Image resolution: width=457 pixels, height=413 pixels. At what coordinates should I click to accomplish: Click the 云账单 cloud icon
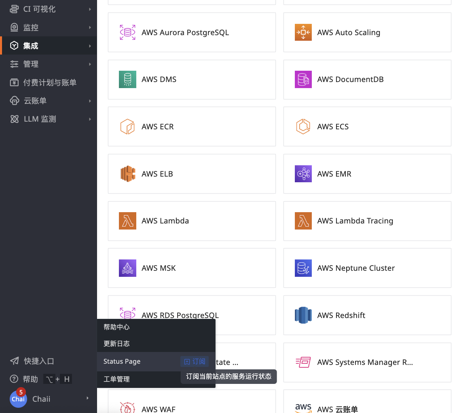coord(14,101)
